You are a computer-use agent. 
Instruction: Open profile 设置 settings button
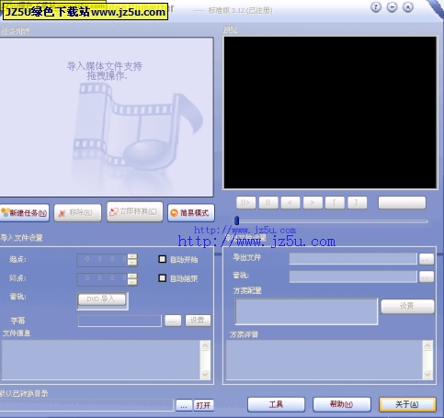click(x=407, y=307)
